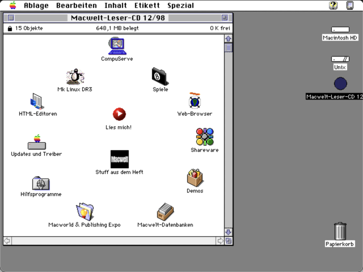The image size is (363, 272).
Task: Open the Spezial menu
Action: [x=181, y=5]
